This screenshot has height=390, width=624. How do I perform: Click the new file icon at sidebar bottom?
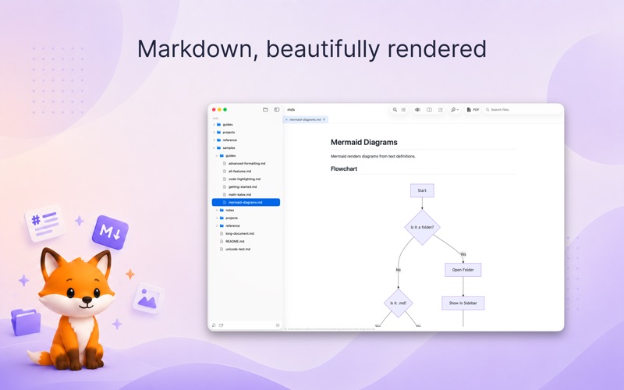point(214,325)
